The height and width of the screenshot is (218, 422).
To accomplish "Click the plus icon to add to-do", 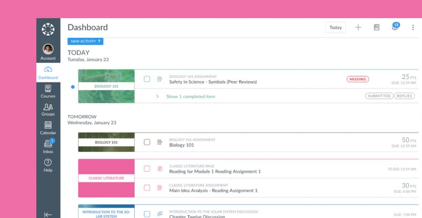I will (x=358, y=27).
